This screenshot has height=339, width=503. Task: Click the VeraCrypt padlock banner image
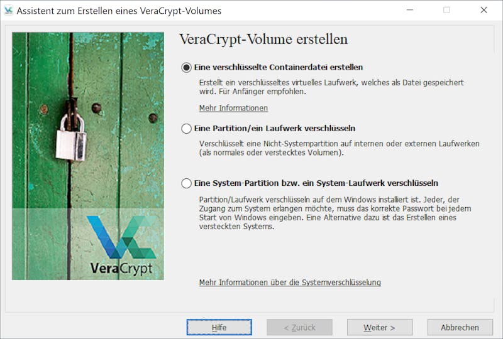[88, 156]
